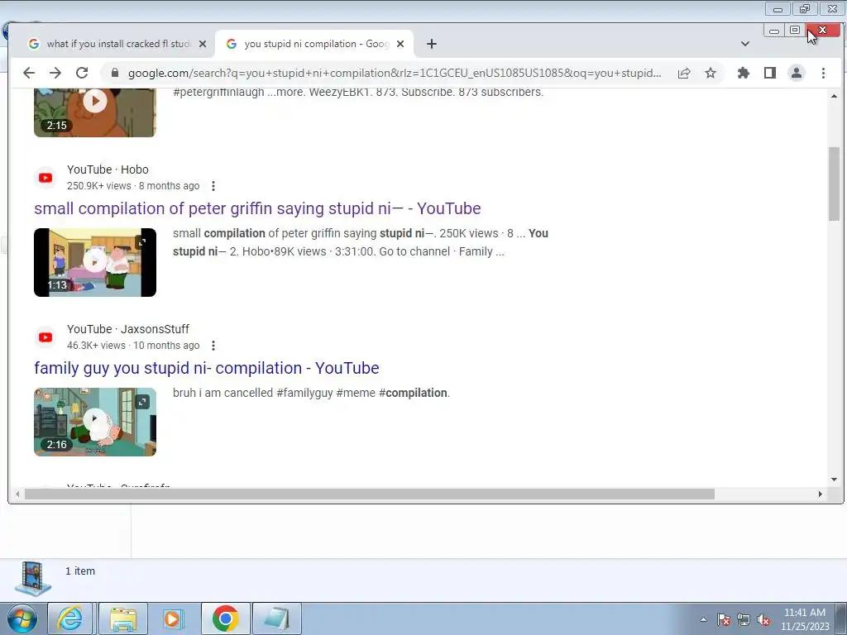Click the muted volume tray icon
This screenshot has width=847, height=635.
coord(763,619)
